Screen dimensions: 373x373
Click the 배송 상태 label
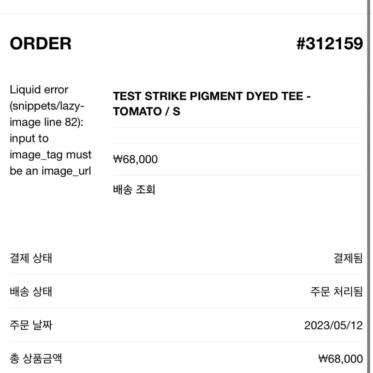click(x=31, y=291)
